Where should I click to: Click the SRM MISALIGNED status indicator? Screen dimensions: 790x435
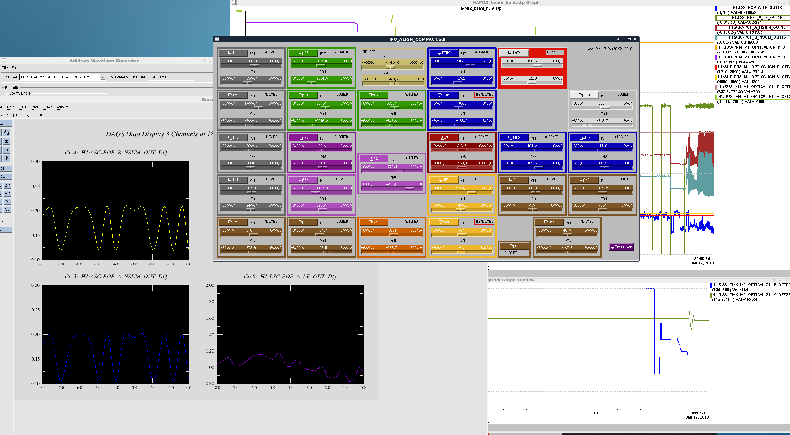pyautogui.click(x=484, y=222)
